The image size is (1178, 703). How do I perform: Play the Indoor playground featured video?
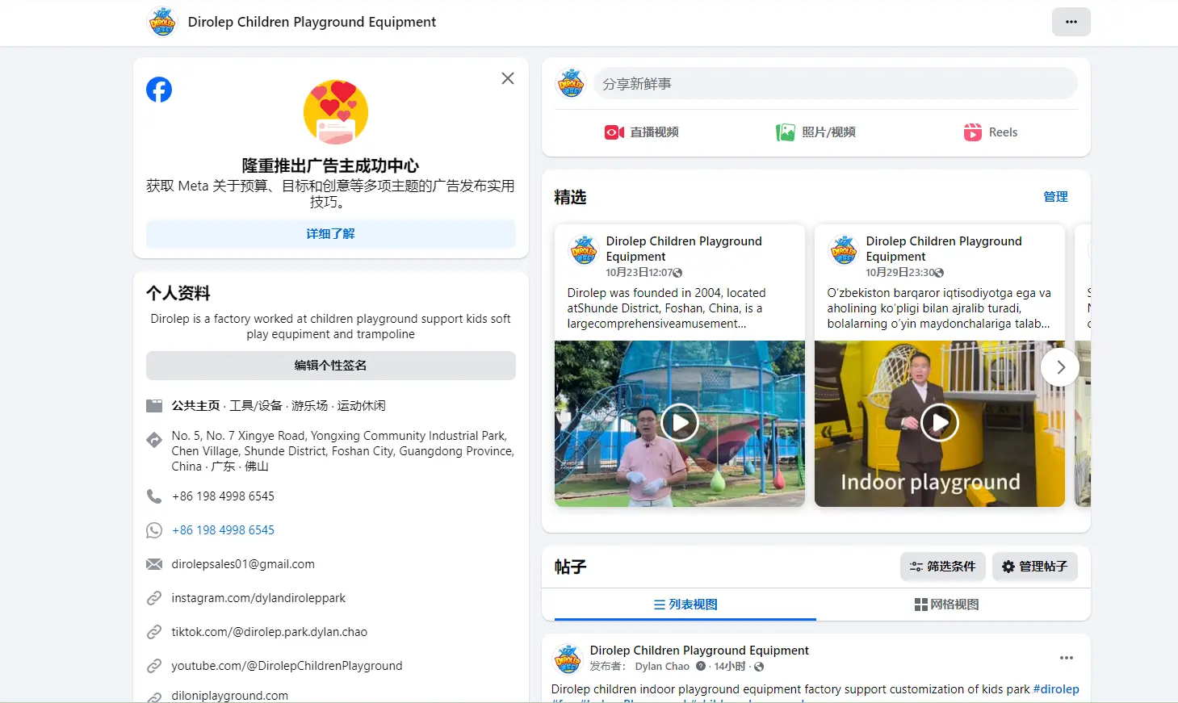[939, 422]
